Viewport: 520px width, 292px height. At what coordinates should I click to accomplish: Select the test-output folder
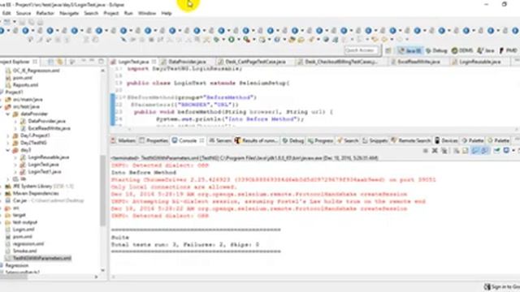pos(25,222)
